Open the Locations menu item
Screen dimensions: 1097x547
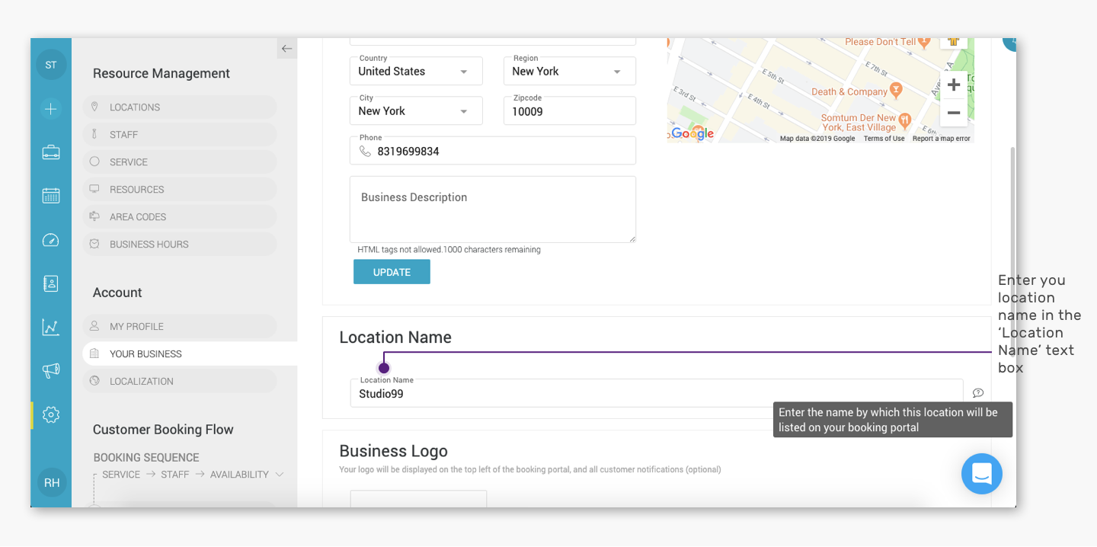click(180, 107)
